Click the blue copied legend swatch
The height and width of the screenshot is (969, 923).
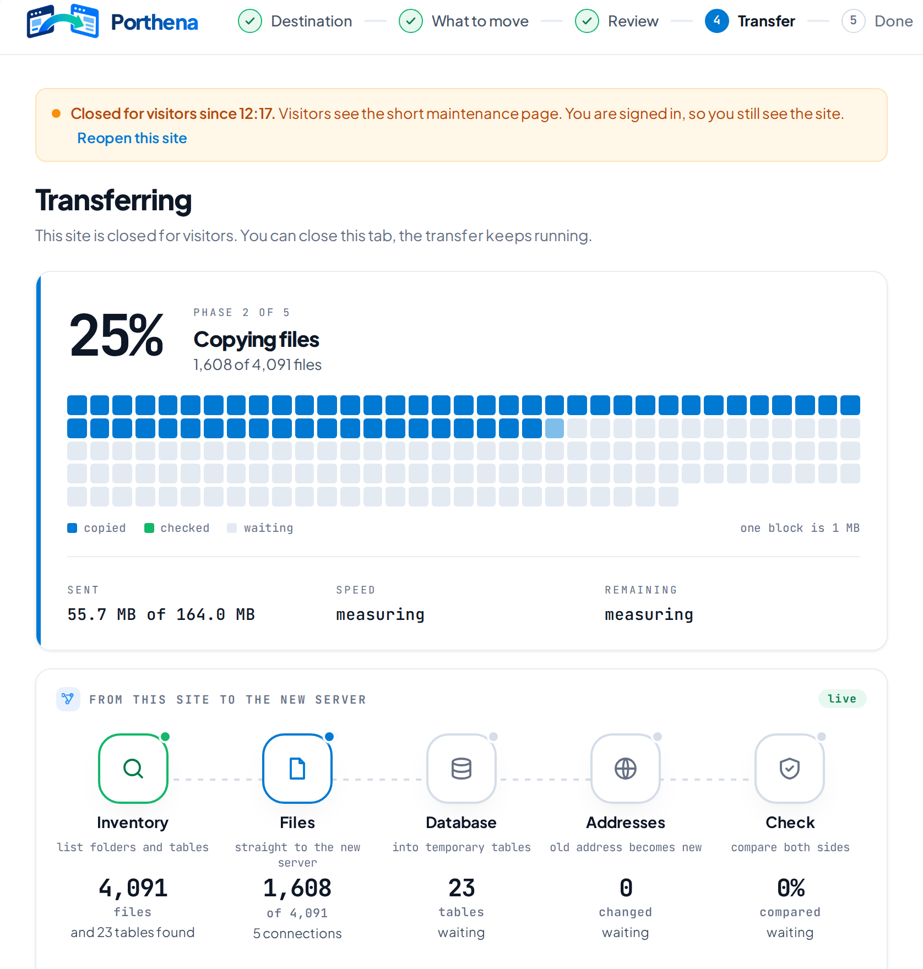(x=72, y=528)
